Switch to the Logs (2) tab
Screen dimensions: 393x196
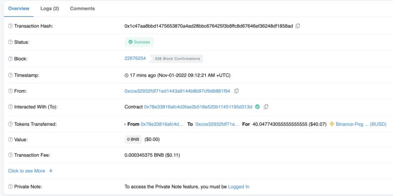(49, 9)
